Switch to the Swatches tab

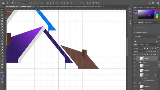[140, 8]
